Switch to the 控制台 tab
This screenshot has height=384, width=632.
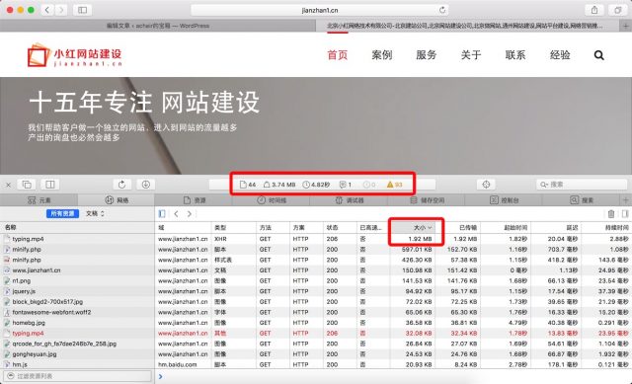click(x=504, y=200)
